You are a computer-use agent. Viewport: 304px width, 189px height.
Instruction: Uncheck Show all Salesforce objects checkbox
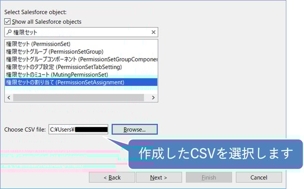[8, 22]
